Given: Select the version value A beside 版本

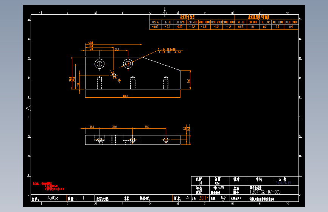Looking at the screenshot, I should coord(187,198).
